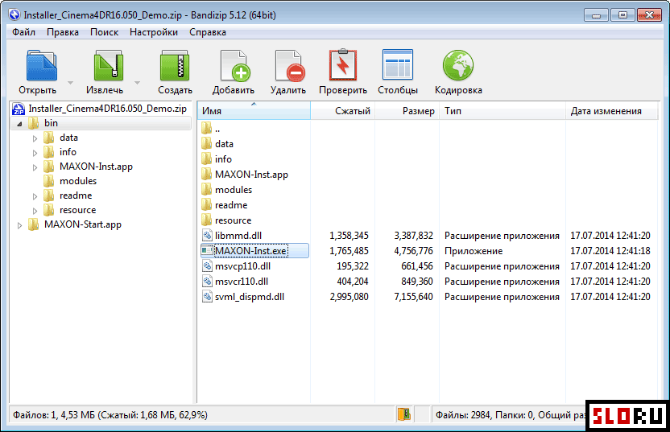Click the size value 4,756,776
The image size is (670, 432).
(413, 251)
